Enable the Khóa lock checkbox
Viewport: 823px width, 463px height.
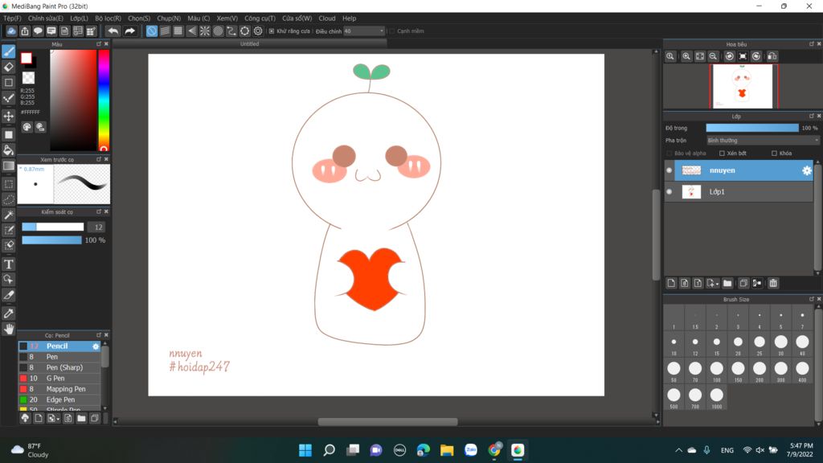tap(774, 154)
